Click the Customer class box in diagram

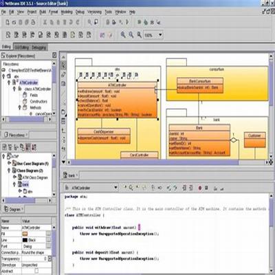[x=254, y=140]
